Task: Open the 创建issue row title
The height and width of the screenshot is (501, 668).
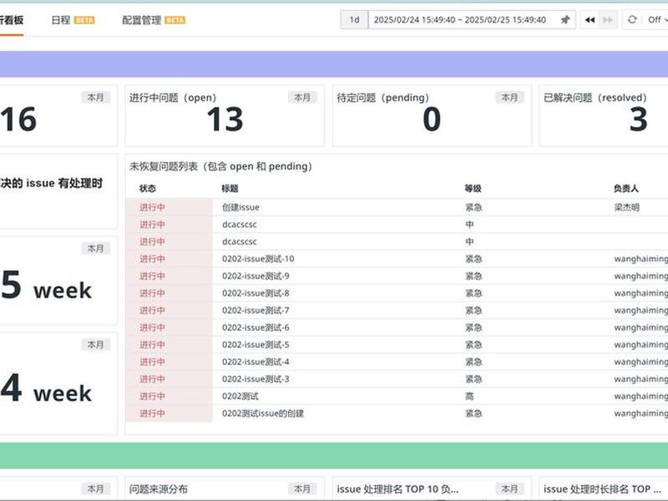Action: (x=240, y=207)
